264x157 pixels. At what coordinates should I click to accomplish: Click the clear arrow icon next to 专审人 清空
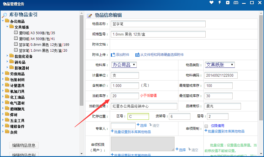coord(151,125)
